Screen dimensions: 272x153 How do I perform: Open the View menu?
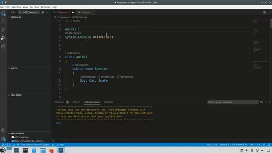pos(25,7)
